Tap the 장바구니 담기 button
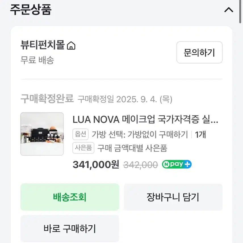 (x=173, y=197)
